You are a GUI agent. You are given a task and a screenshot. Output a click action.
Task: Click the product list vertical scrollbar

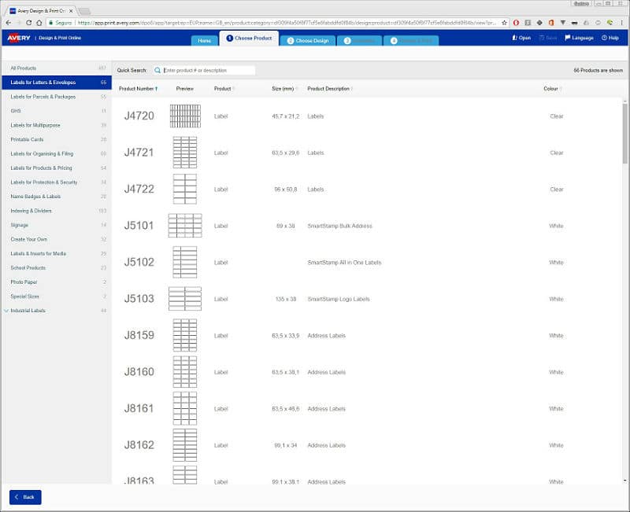(624, 134)
